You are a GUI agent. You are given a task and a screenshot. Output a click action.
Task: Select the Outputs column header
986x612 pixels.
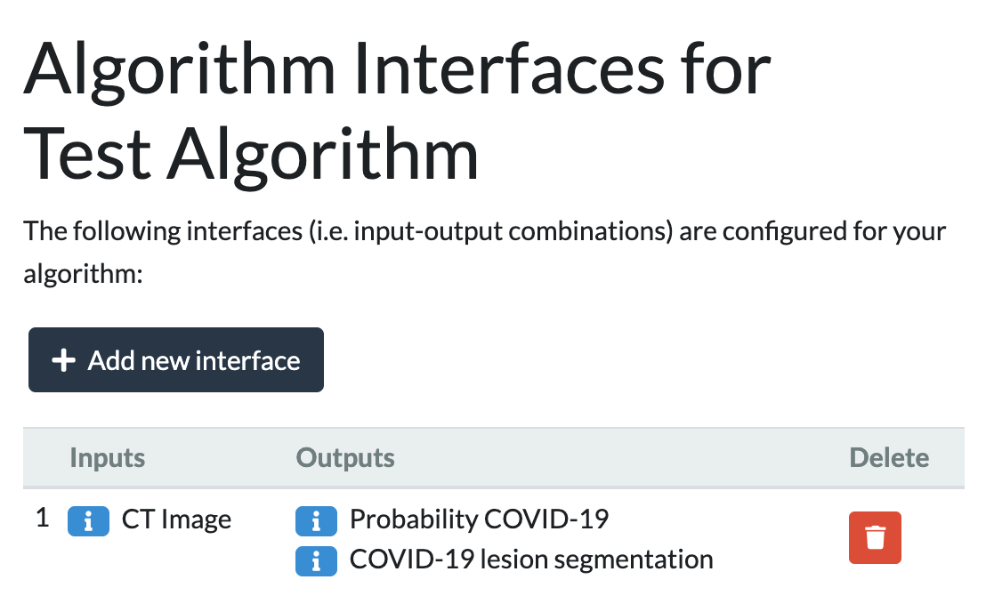[x=345, y=457]
